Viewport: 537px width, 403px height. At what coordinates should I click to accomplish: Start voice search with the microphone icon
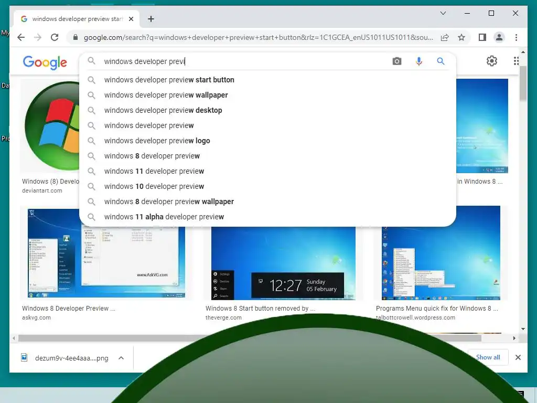[x=418, y=61]
